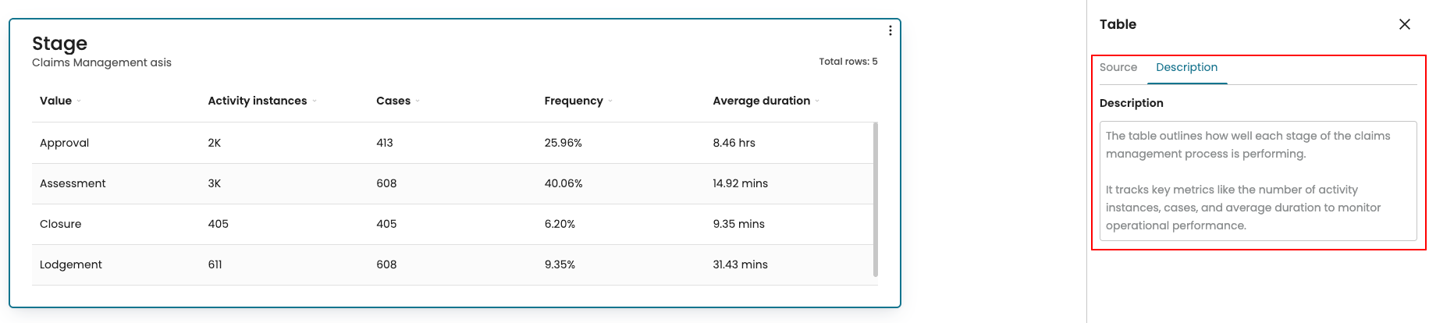This screenshot has width=1429, height=323.
Task: Switch to the Source tab
Action: point(1118,67)
